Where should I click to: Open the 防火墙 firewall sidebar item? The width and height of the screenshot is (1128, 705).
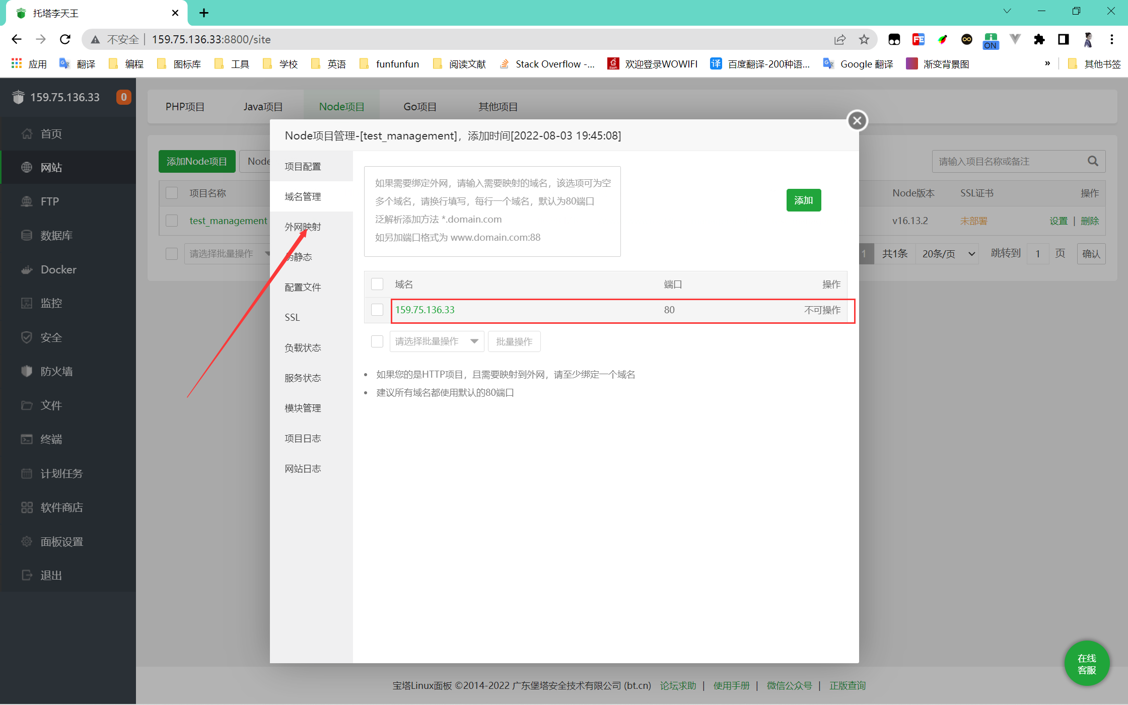point(56,371)
